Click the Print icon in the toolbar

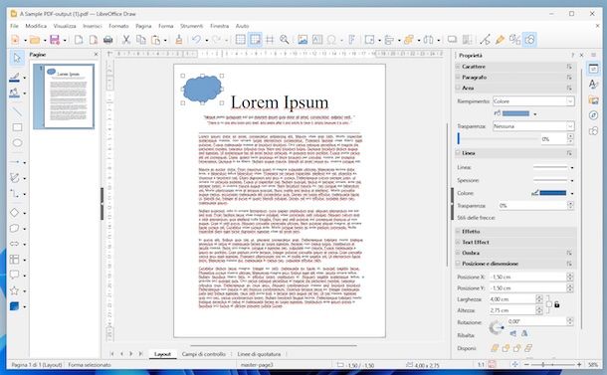108,40
